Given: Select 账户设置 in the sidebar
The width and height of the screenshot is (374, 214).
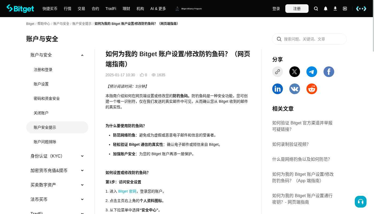Looking at the screenshot, I should click(41, 84).
